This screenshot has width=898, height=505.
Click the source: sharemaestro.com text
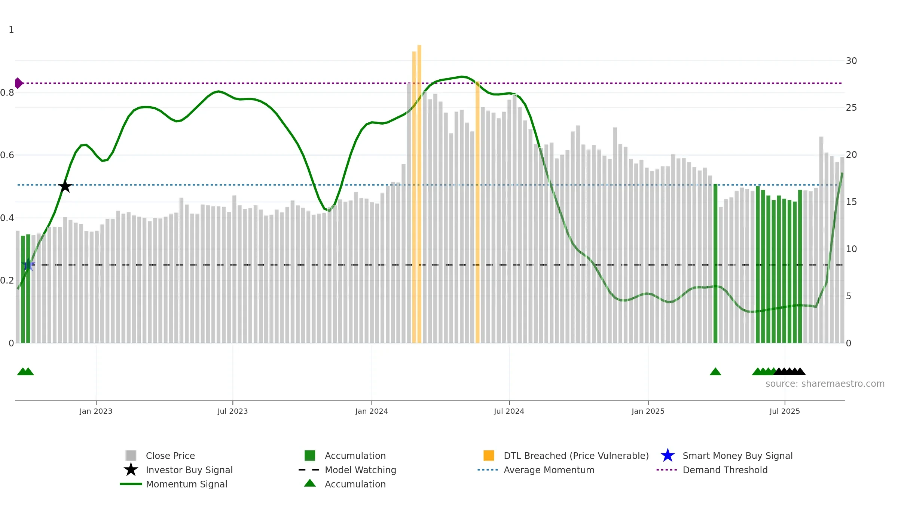click(x=825, y=384)
